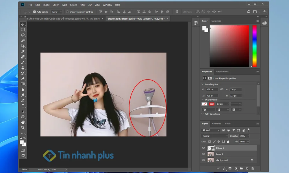289x173 pixels.
Task: Click the Create new layer icon
Action: (247, 168)
